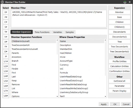Select the E# entity dimension button
Image resolution: width=133 pixels, height=108 pixels.
coord(6,12)
